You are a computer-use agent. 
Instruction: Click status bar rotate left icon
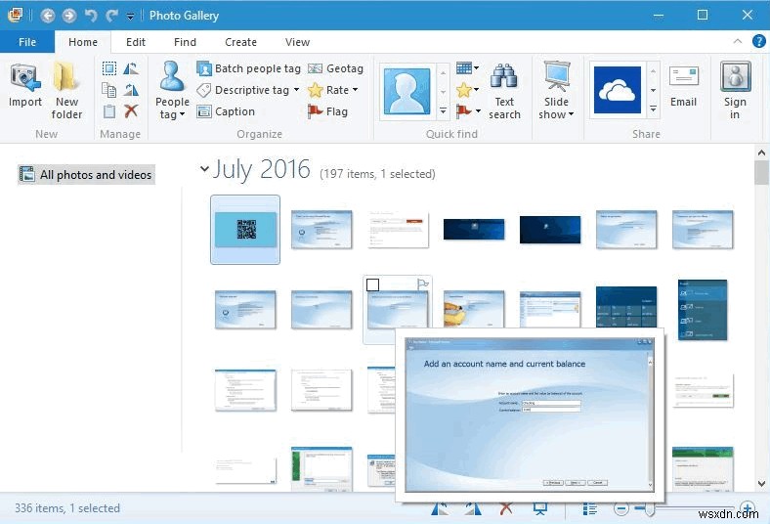(x=440, y=509)
